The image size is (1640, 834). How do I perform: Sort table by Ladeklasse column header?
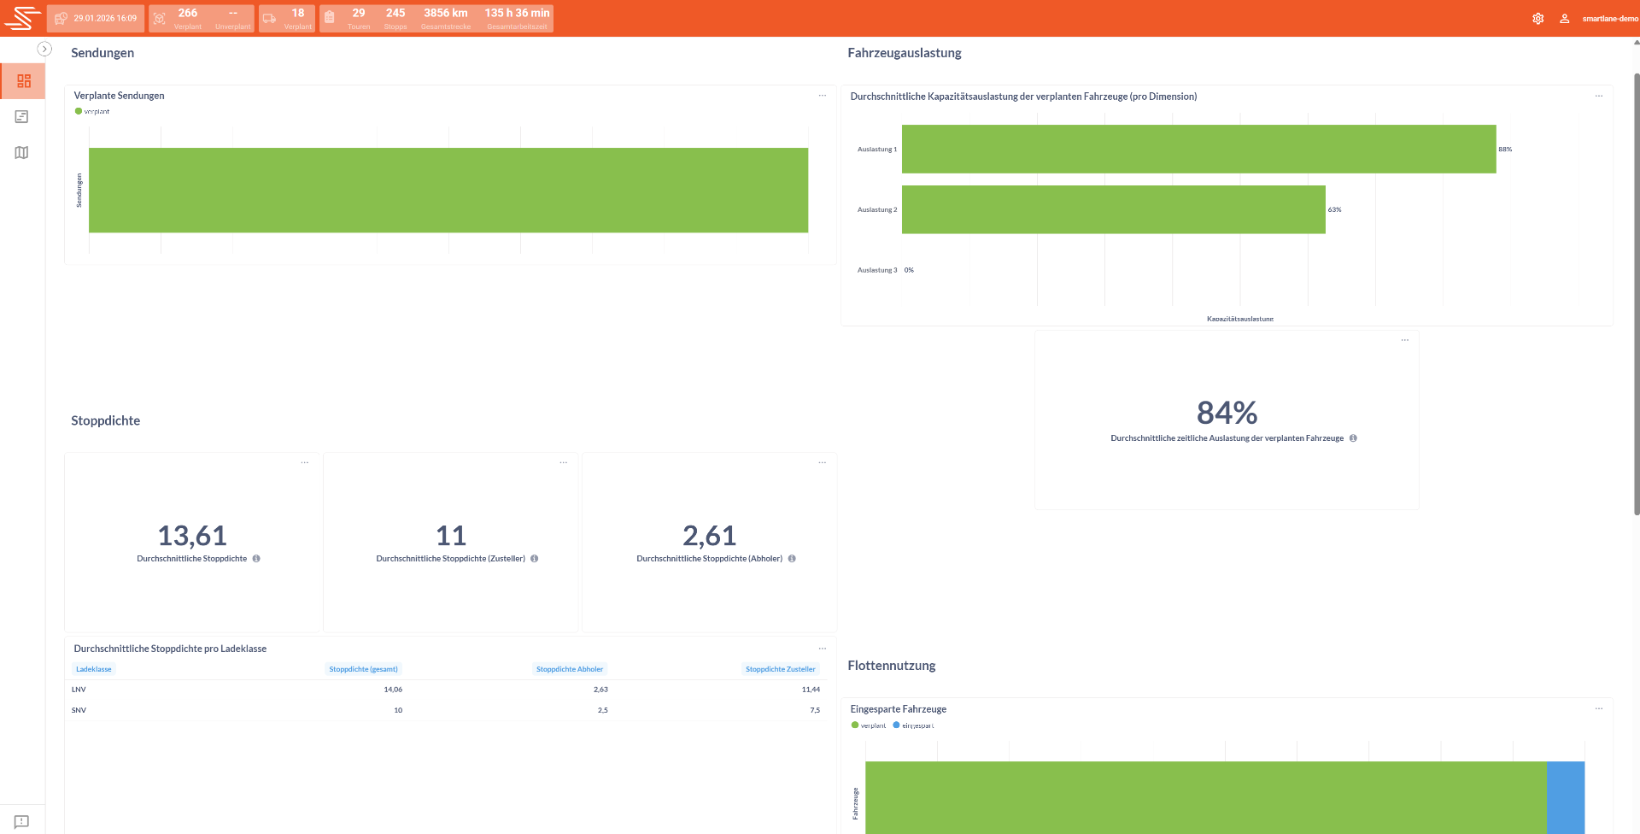pyautogui.click(x=94, y=669)
